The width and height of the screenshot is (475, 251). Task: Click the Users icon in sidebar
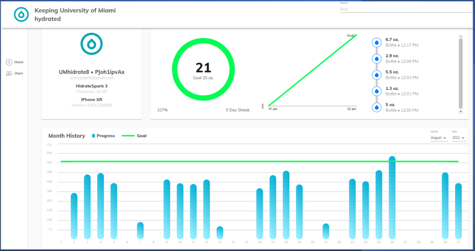point(9,73)
